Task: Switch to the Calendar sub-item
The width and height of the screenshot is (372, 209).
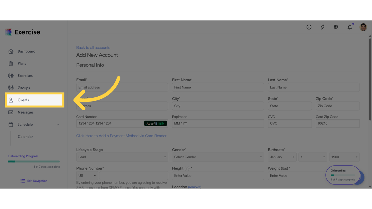Action: 25,136
